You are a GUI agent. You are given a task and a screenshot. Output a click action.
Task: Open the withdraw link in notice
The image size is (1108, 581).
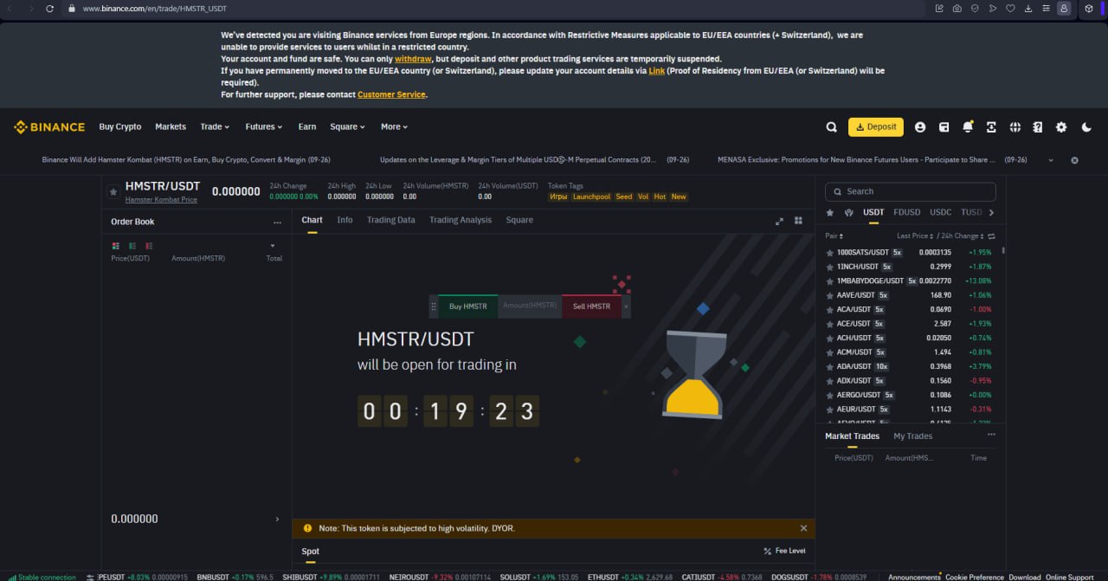[x=413, y=59]
